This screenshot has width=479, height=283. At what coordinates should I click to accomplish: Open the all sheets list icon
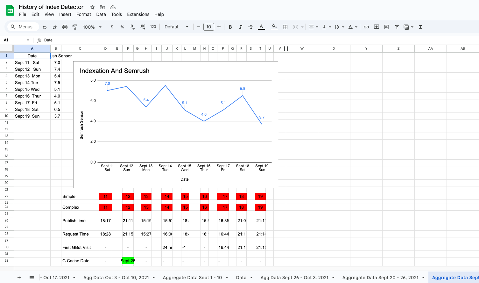(32, 278)
